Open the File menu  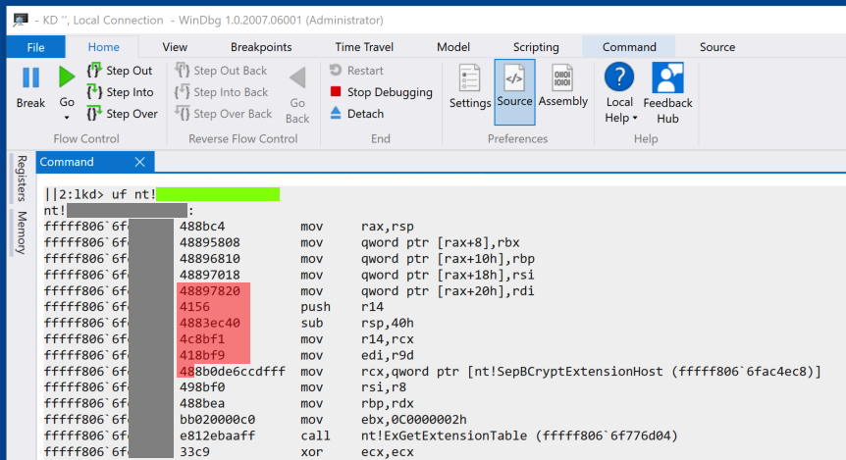36,47
